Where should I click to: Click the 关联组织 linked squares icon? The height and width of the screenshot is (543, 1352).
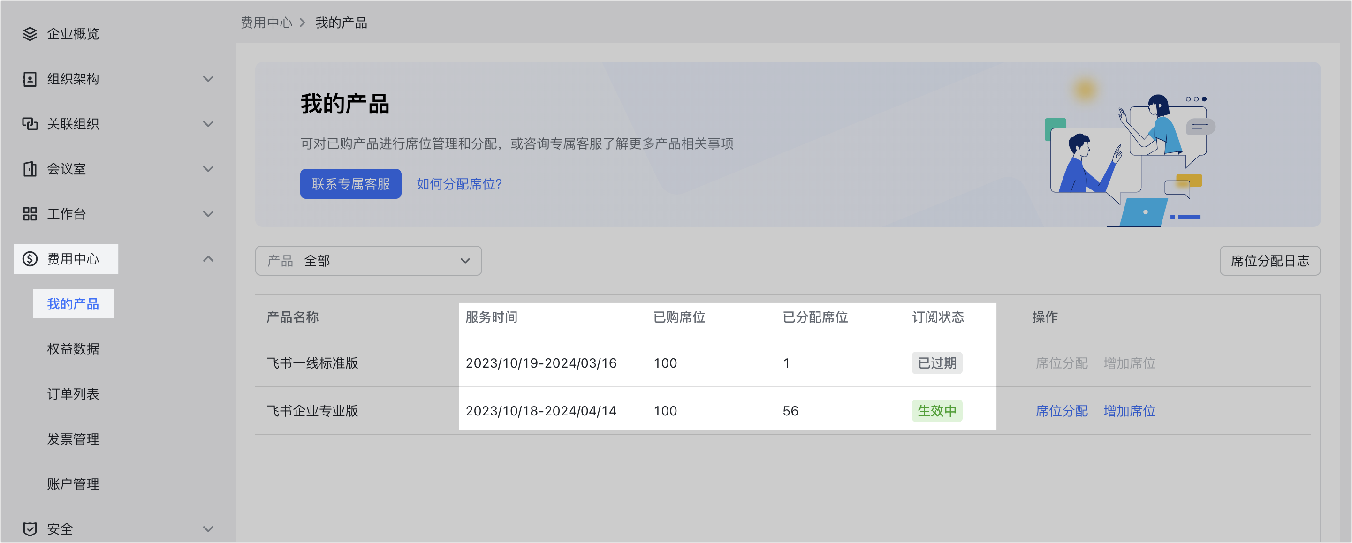[x=30, y=124]
